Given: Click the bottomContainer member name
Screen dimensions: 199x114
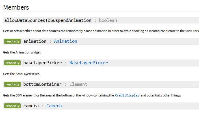Looking at the screenshot, I should (x=42, y=84).
